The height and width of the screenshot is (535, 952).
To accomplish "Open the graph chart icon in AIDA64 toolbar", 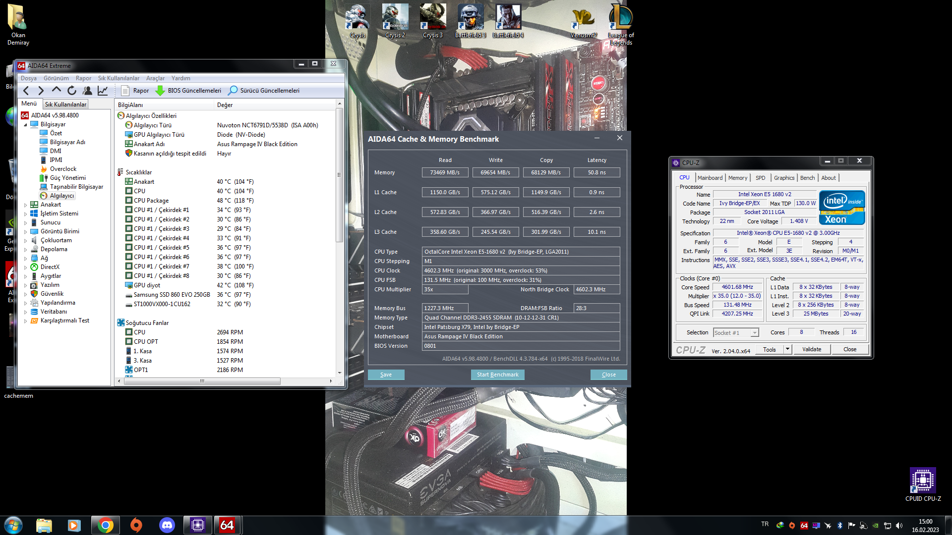I will point(103,91).
